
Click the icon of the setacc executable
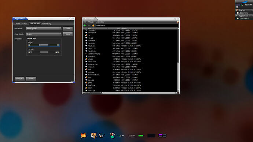pyautogui.click(x=86, y=59)
